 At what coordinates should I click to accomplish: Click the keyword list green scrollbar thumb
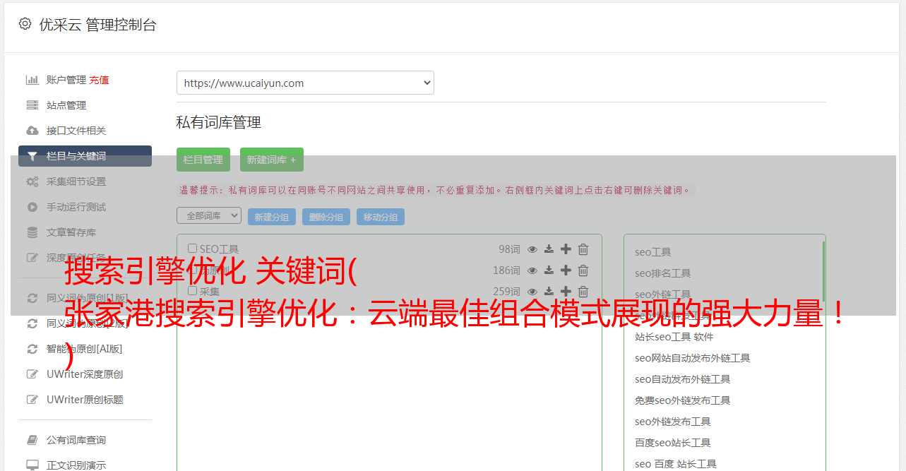point(823,272)
